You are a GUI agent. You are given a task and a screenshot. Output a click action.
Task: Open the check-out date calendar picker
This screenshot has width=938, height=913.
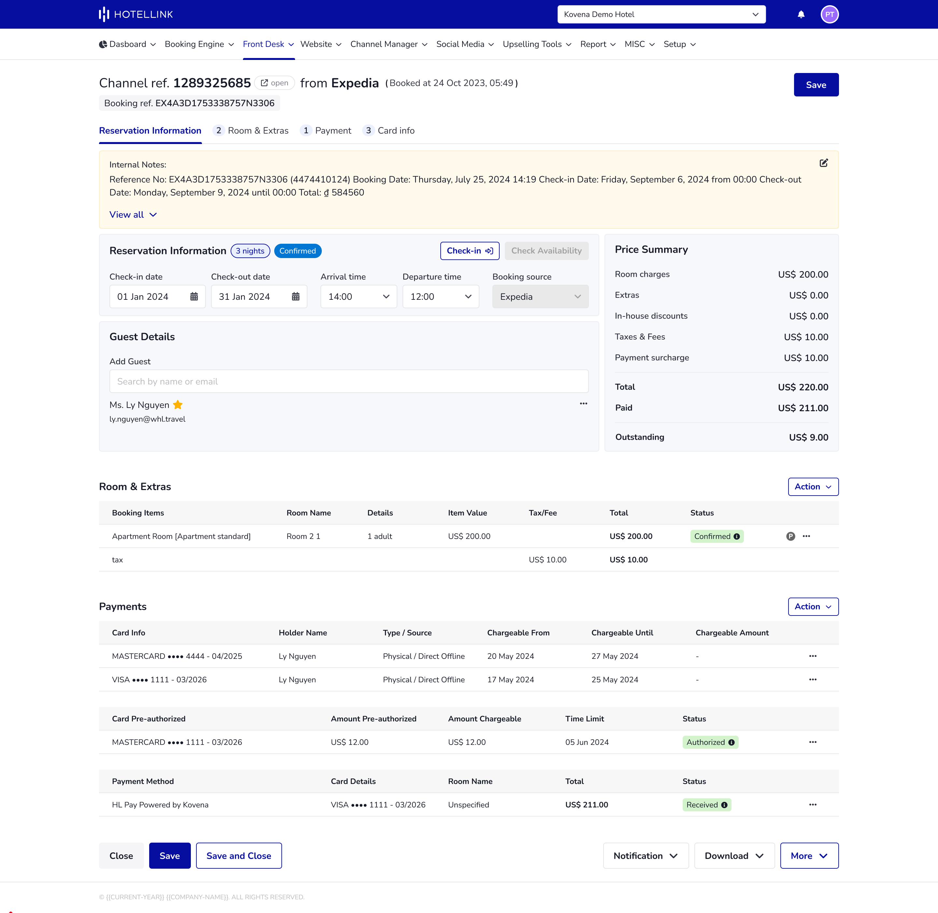point(295,296)
